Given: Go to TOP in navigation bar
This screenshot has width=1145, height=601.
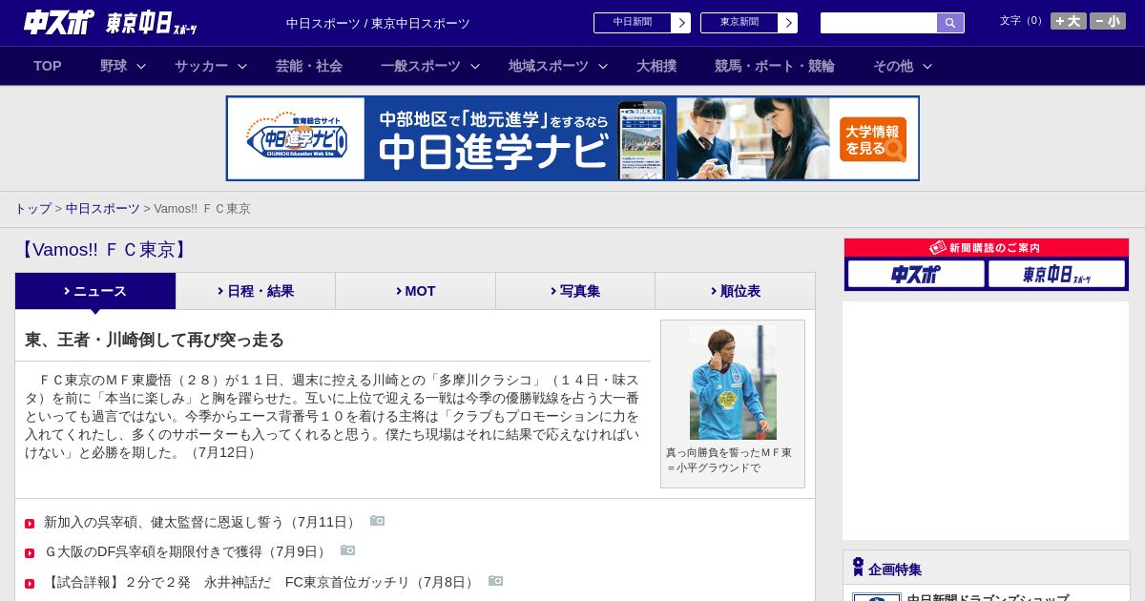Looking at the screenshot, I should click(x=48, y=66).
